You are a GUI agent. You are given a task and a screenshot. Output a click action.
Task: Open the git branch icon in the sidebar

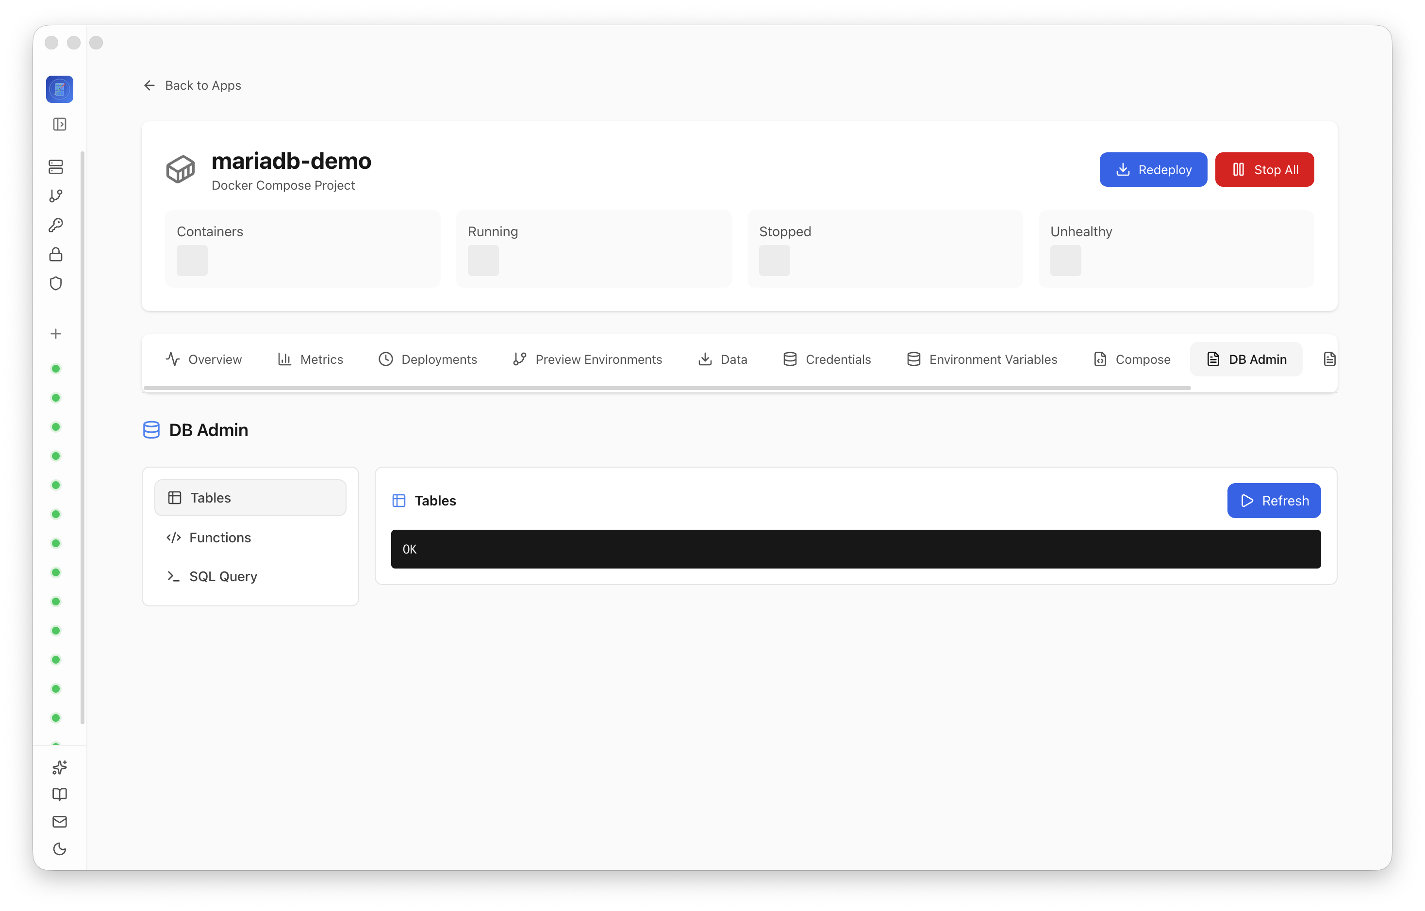56,196
